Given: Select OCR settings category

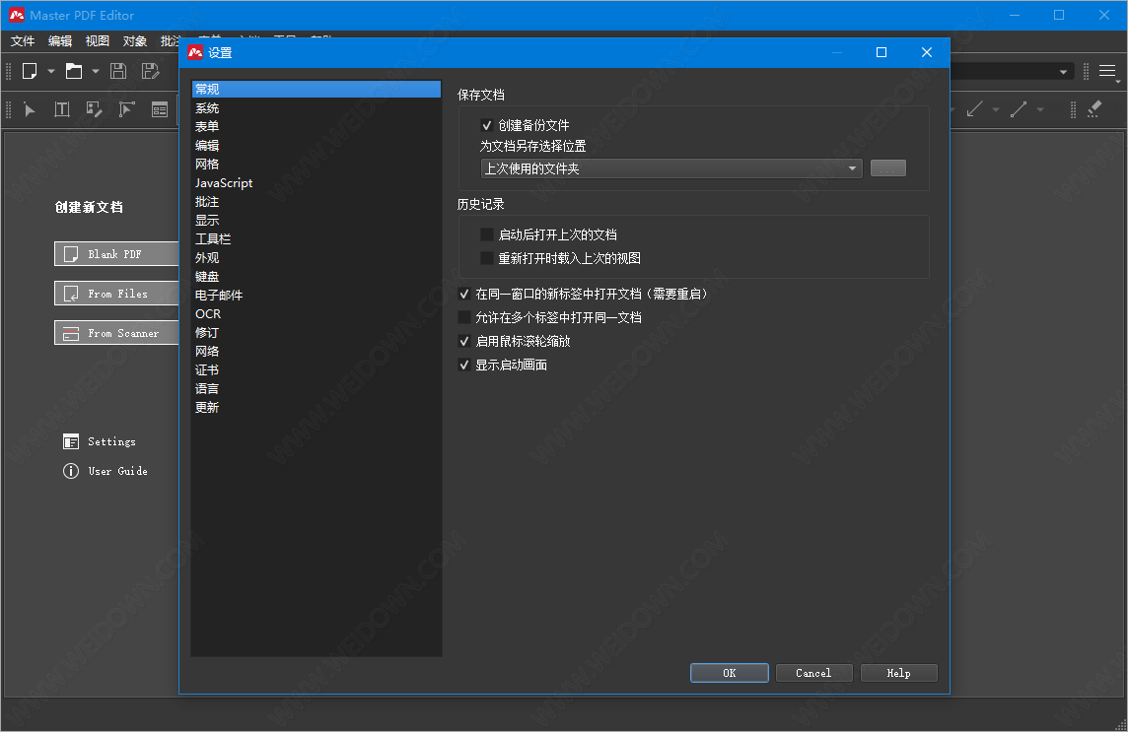Looking at the screenshot, I should pos(317,313).
